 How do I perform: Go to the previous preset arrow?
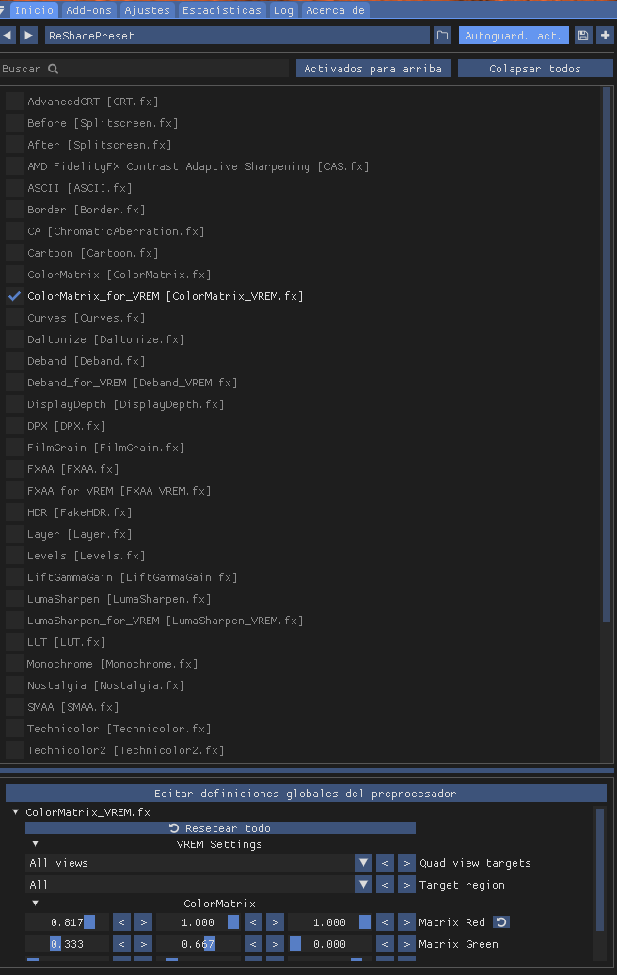pyautogui.click(x=8, y=36)
